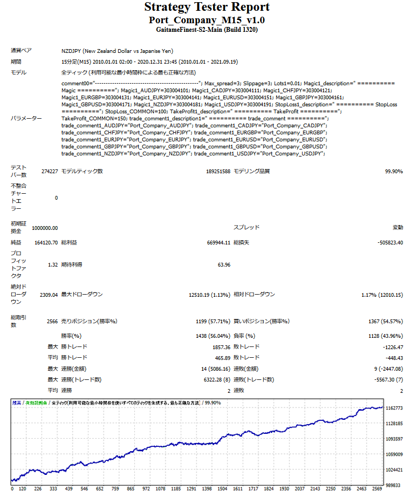Select average loss trade -448.43
Image resolution: width=417 pixels, height=497 pixels.
394,358
